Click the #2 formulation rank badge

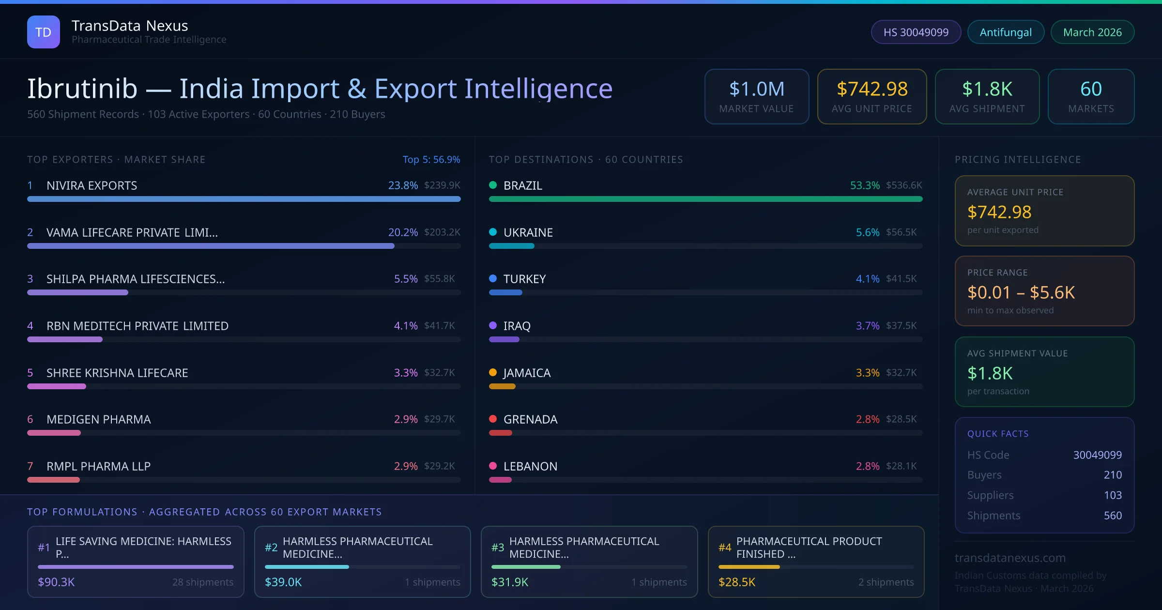coord(271,547)
